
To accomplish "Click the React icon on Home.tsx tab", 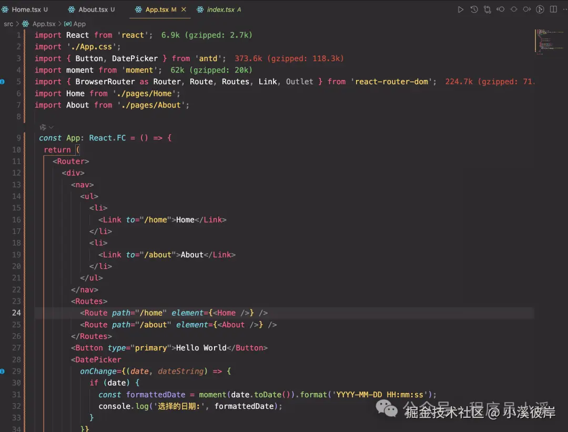I will pyautogui.click(x=5, y=9).
